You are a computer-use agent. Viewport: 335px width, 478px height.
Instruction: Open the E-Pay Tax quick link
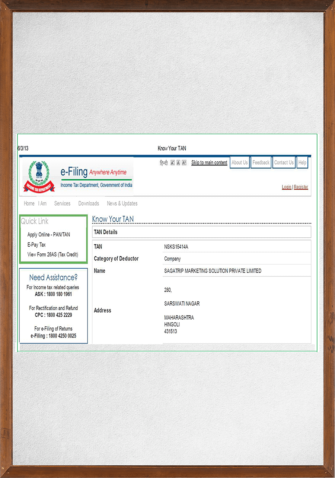pyautogui.click(x=36, y=245)
